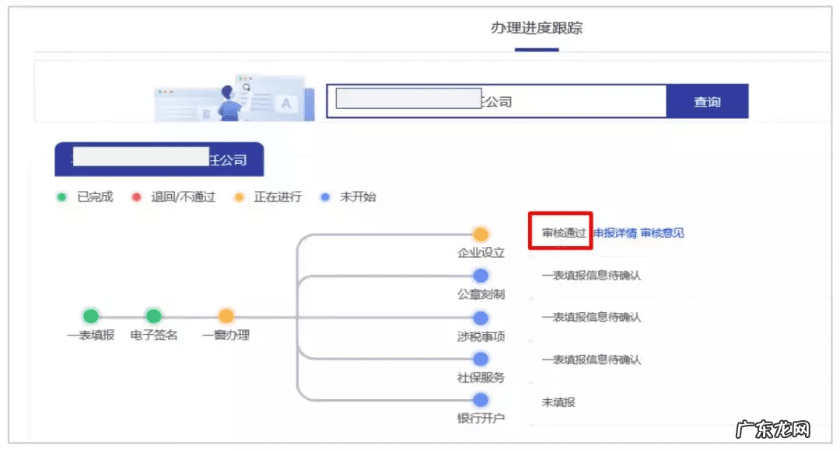Open the company name tab header
Viewport: 840px width, 452px height.
(158, 159)
